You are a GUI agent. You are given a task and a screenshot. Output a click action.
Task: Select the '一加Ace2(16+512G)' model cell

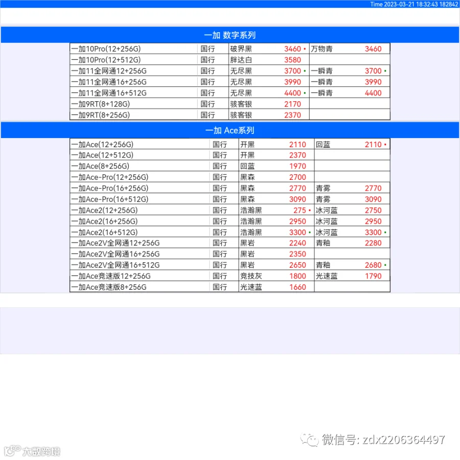point(140,233)
